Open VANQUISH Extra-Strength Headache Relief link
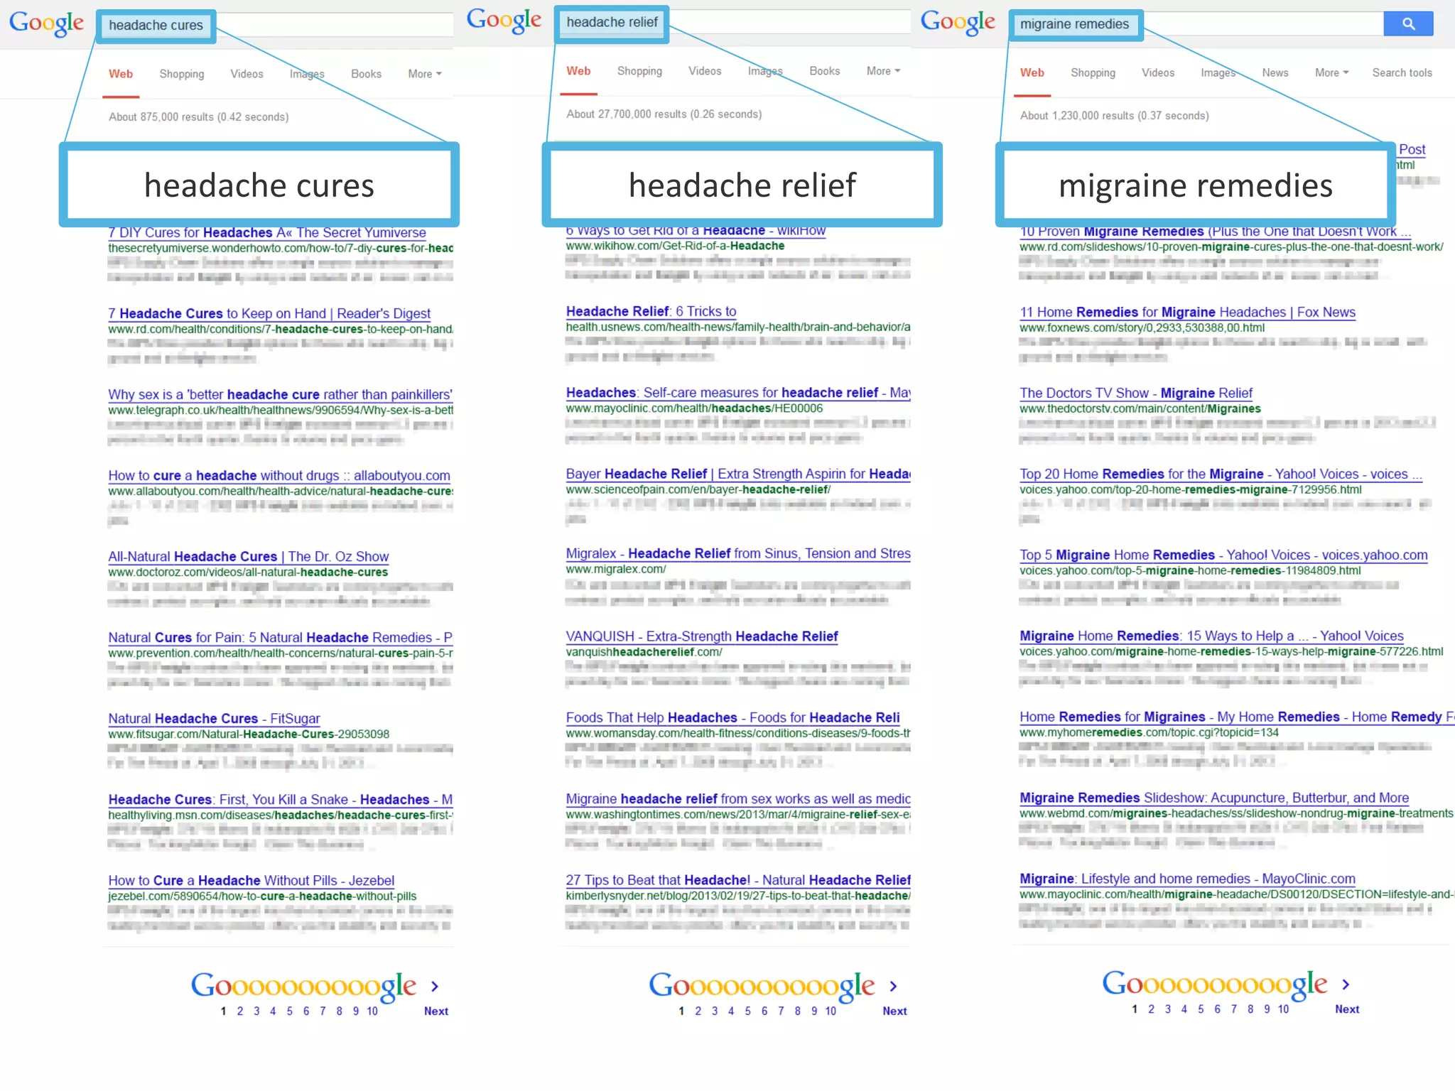 pos(702,636)
